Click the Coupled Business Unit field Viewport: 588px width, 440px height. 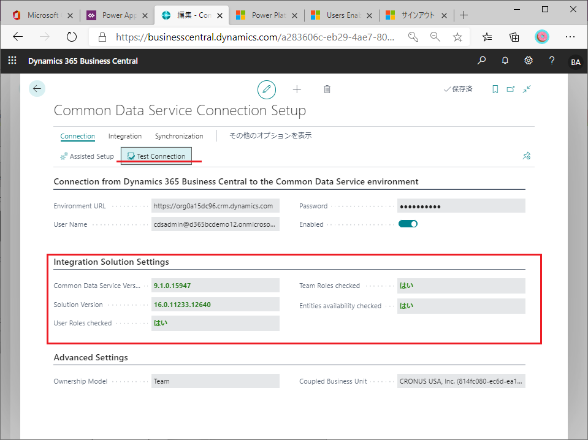[461, 381]
